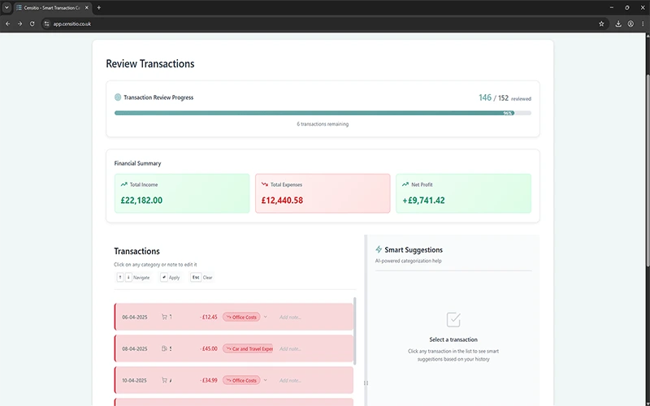The width and height of the screenshot is (650, 406).
Task: Edit Office Costs category on -£12.45 transaction
Action: (x=241, y=317)
